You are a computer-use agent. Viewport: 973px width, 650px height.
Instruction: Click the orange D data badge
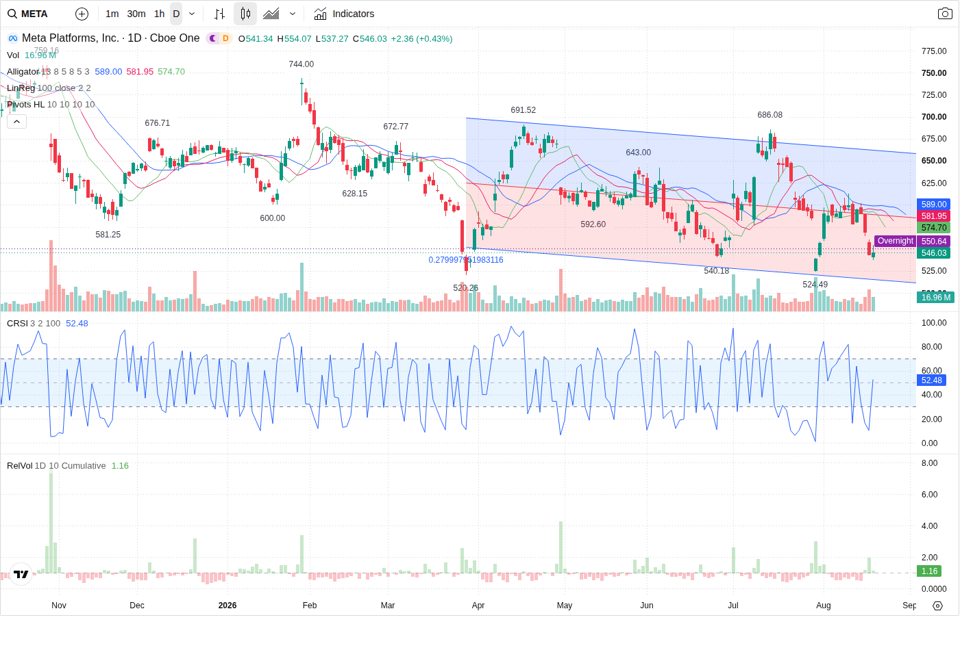click(225, 38)
